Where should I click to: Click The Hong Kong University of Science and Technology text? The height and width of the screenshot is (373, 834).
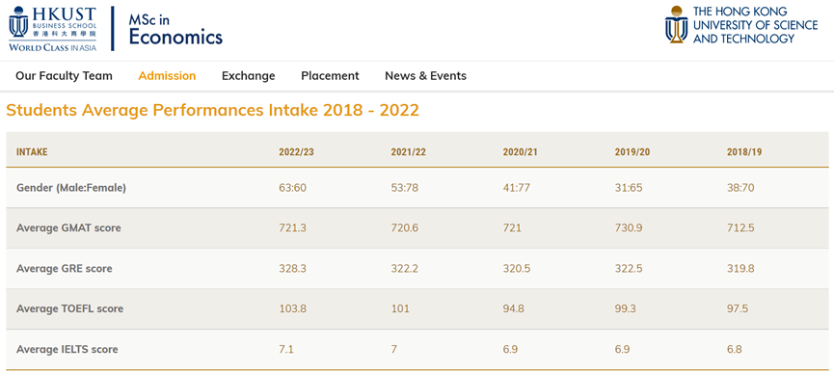click(755, 25)
